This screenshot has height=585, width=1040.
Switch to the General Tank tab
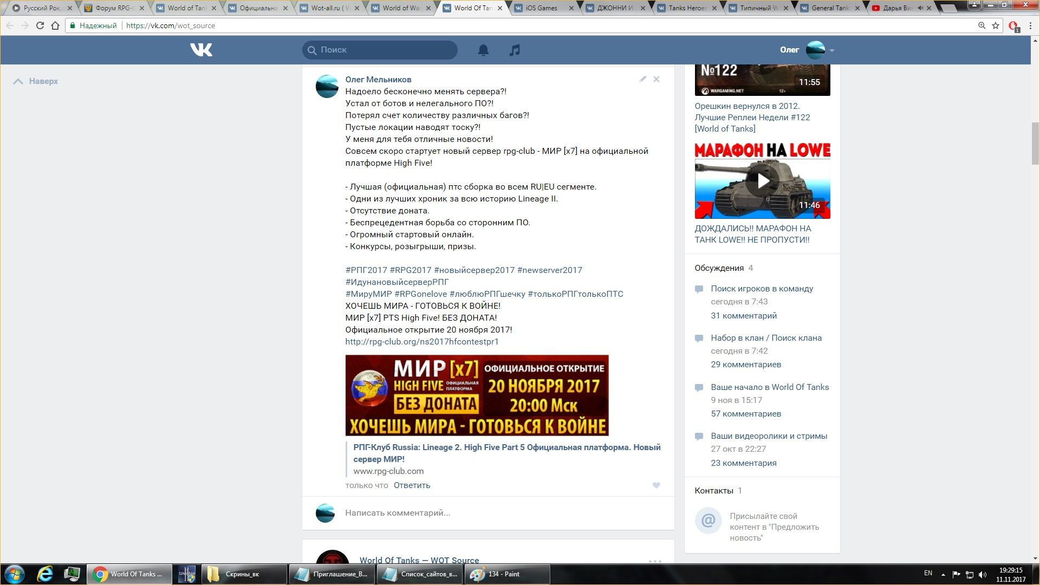coord(830,8)
